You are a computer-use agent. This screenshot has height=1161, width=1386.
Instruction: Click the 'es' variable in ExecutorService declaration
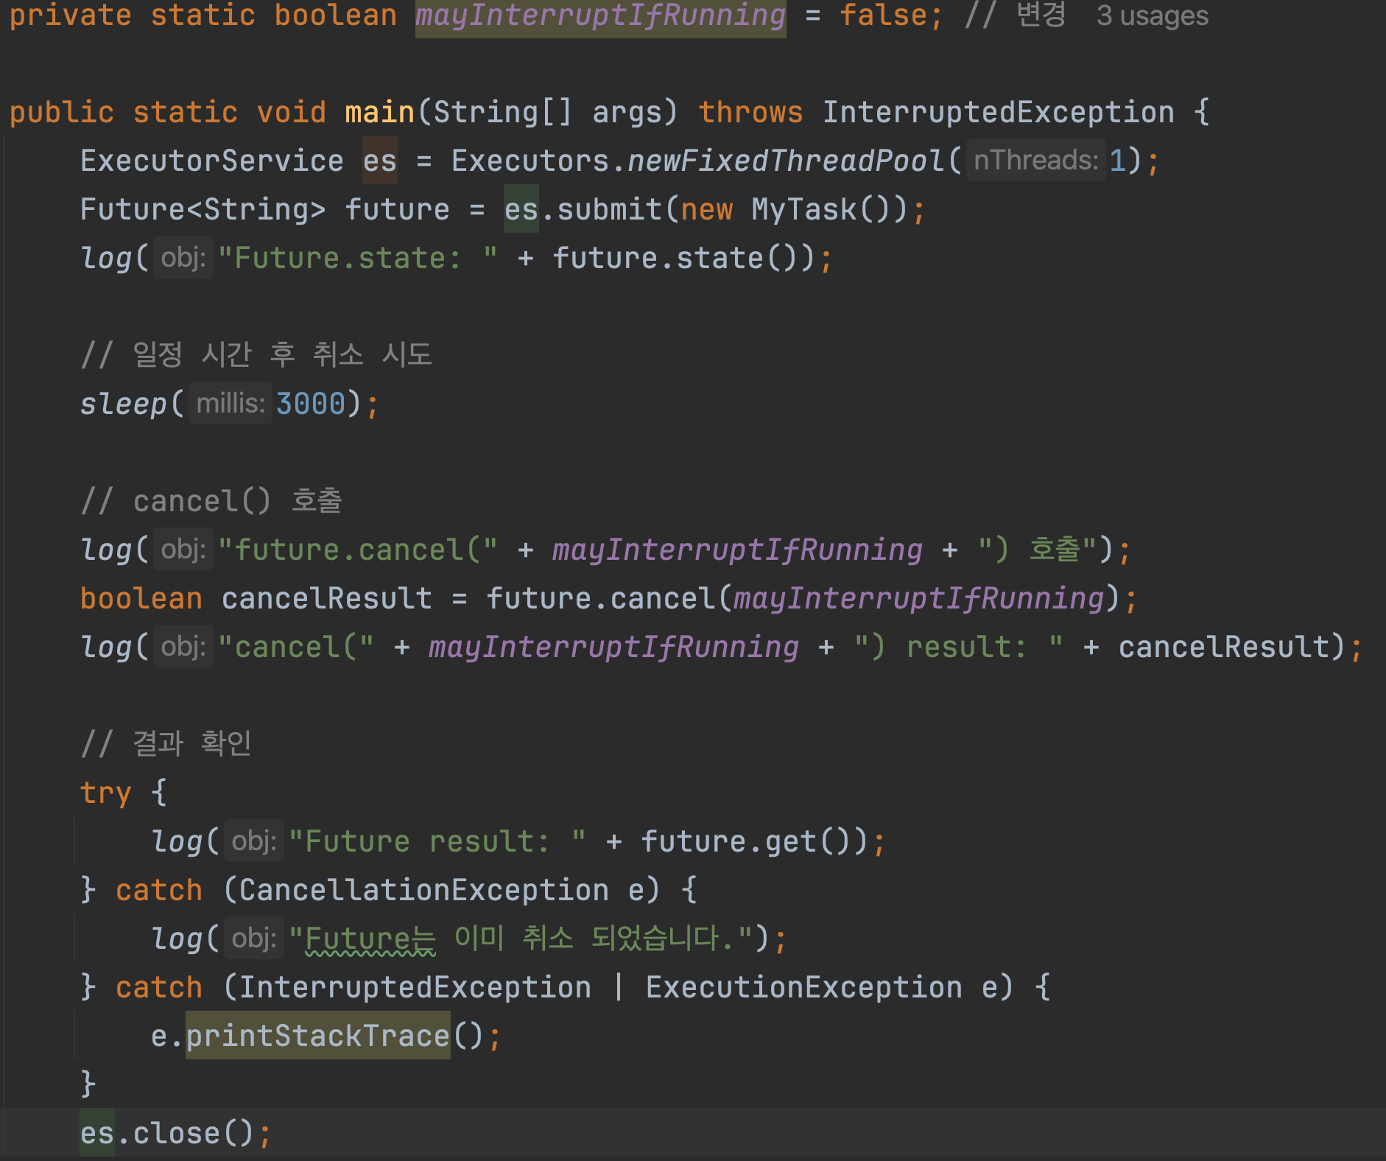(380, 161)
